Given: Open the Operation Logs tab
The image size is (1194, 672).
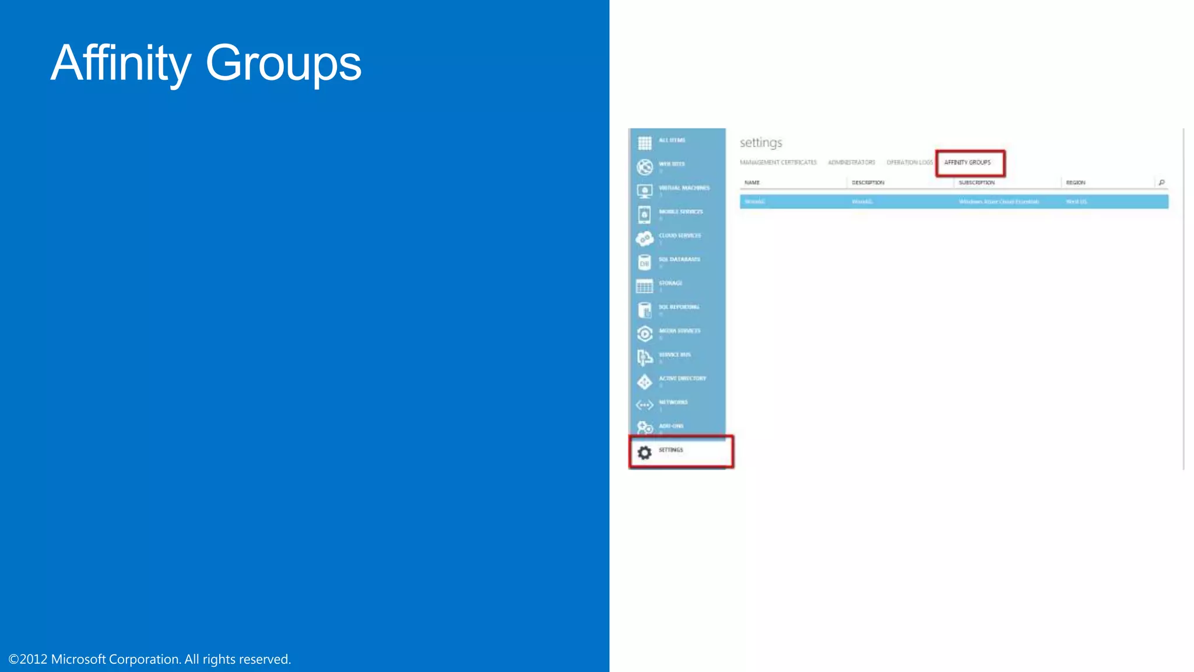Looking at the screenshot, I should pos(909,163).
